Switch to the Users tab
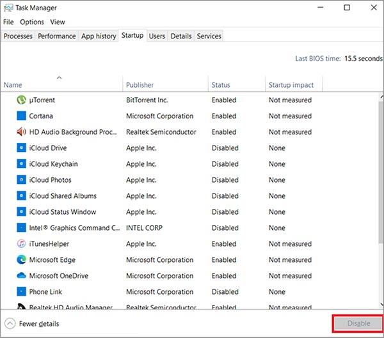Screen dimensions: 384x338 pyautogui.click(x=157, y=36)
